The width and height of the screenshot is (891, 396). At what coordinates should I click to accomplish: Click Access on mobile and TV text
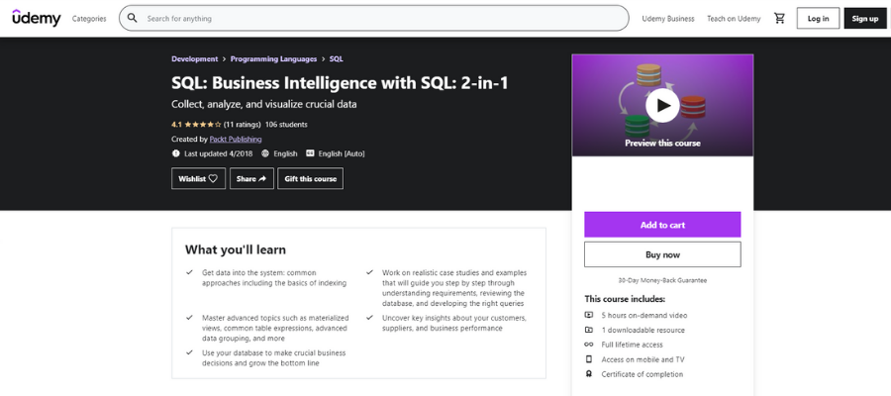(643, 359)
